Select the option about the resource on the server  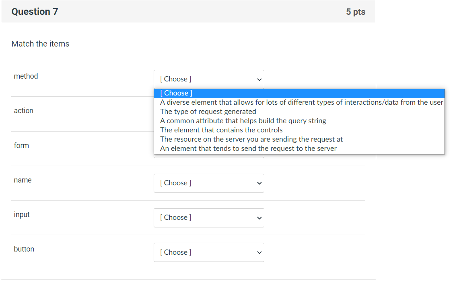[251, 139]
